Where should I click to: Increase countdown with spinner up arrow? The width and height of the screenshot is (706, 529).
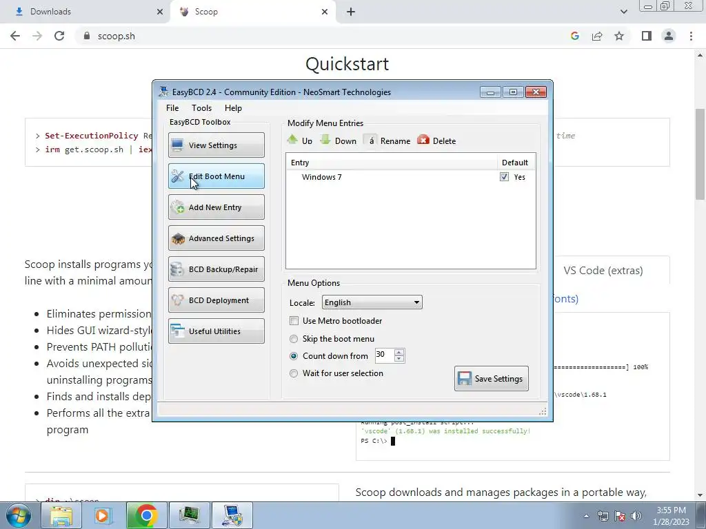click(399, 352)
